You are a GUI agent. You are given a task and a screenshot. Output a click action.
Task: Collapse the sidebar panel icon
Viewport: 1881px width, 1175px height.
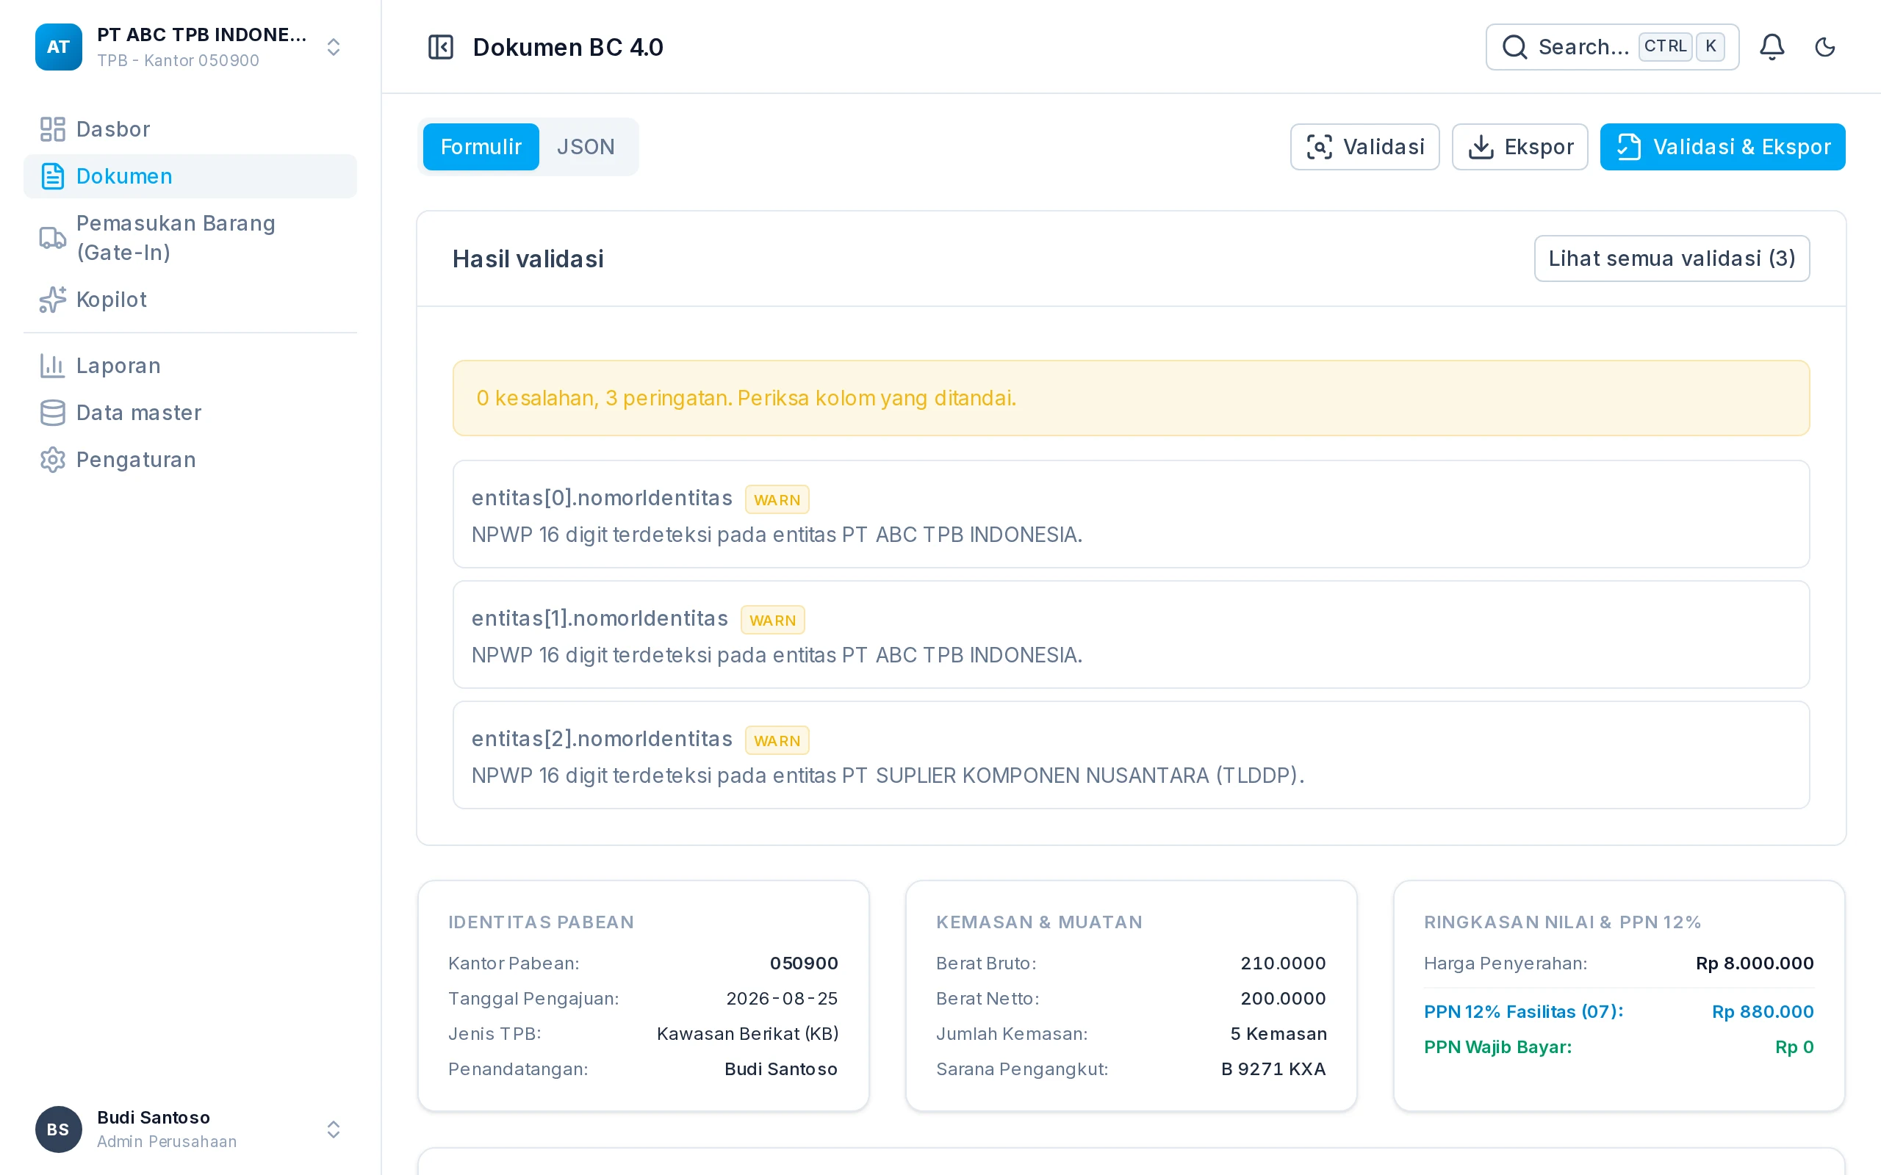[441, 46]
